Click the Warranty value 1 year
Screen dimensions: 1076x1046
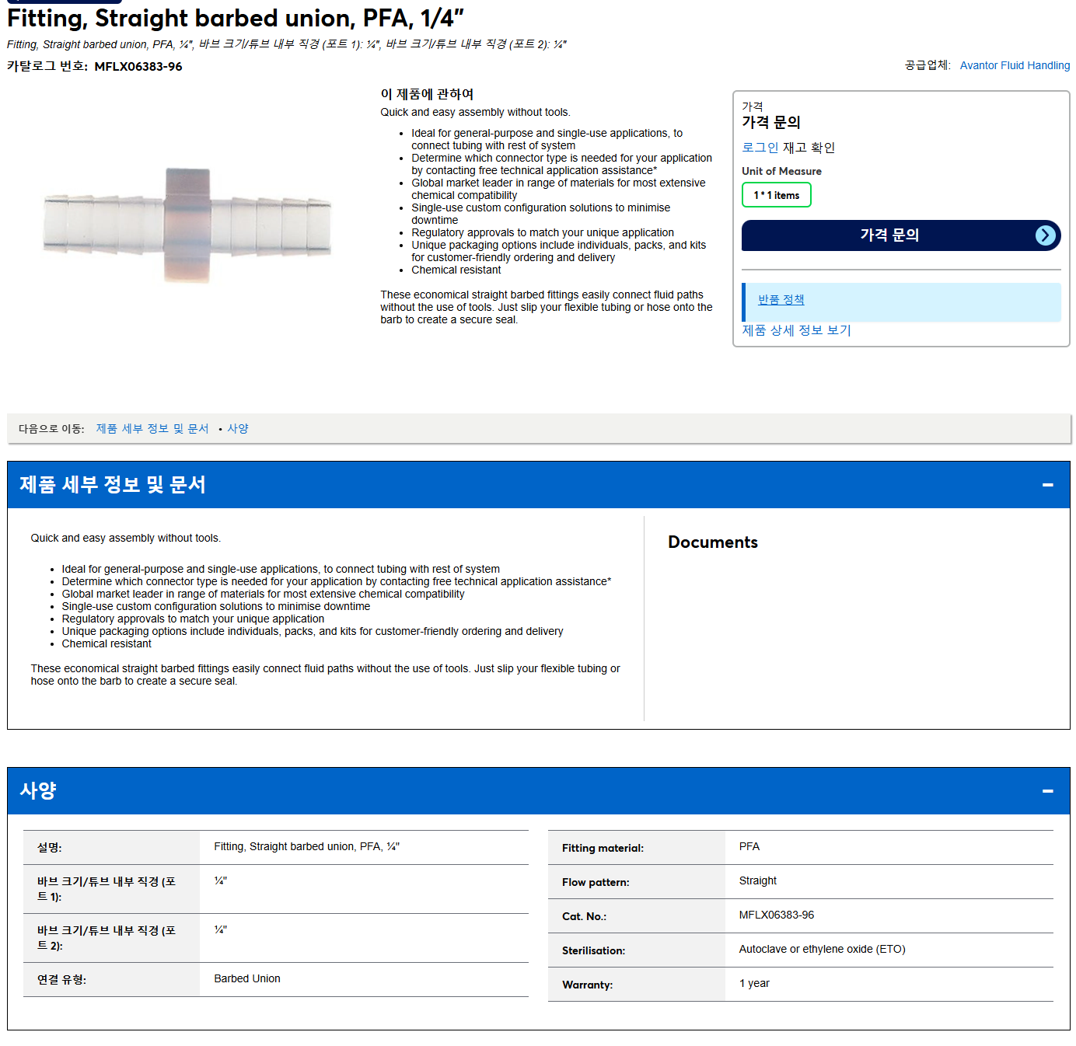click(754, 983)
